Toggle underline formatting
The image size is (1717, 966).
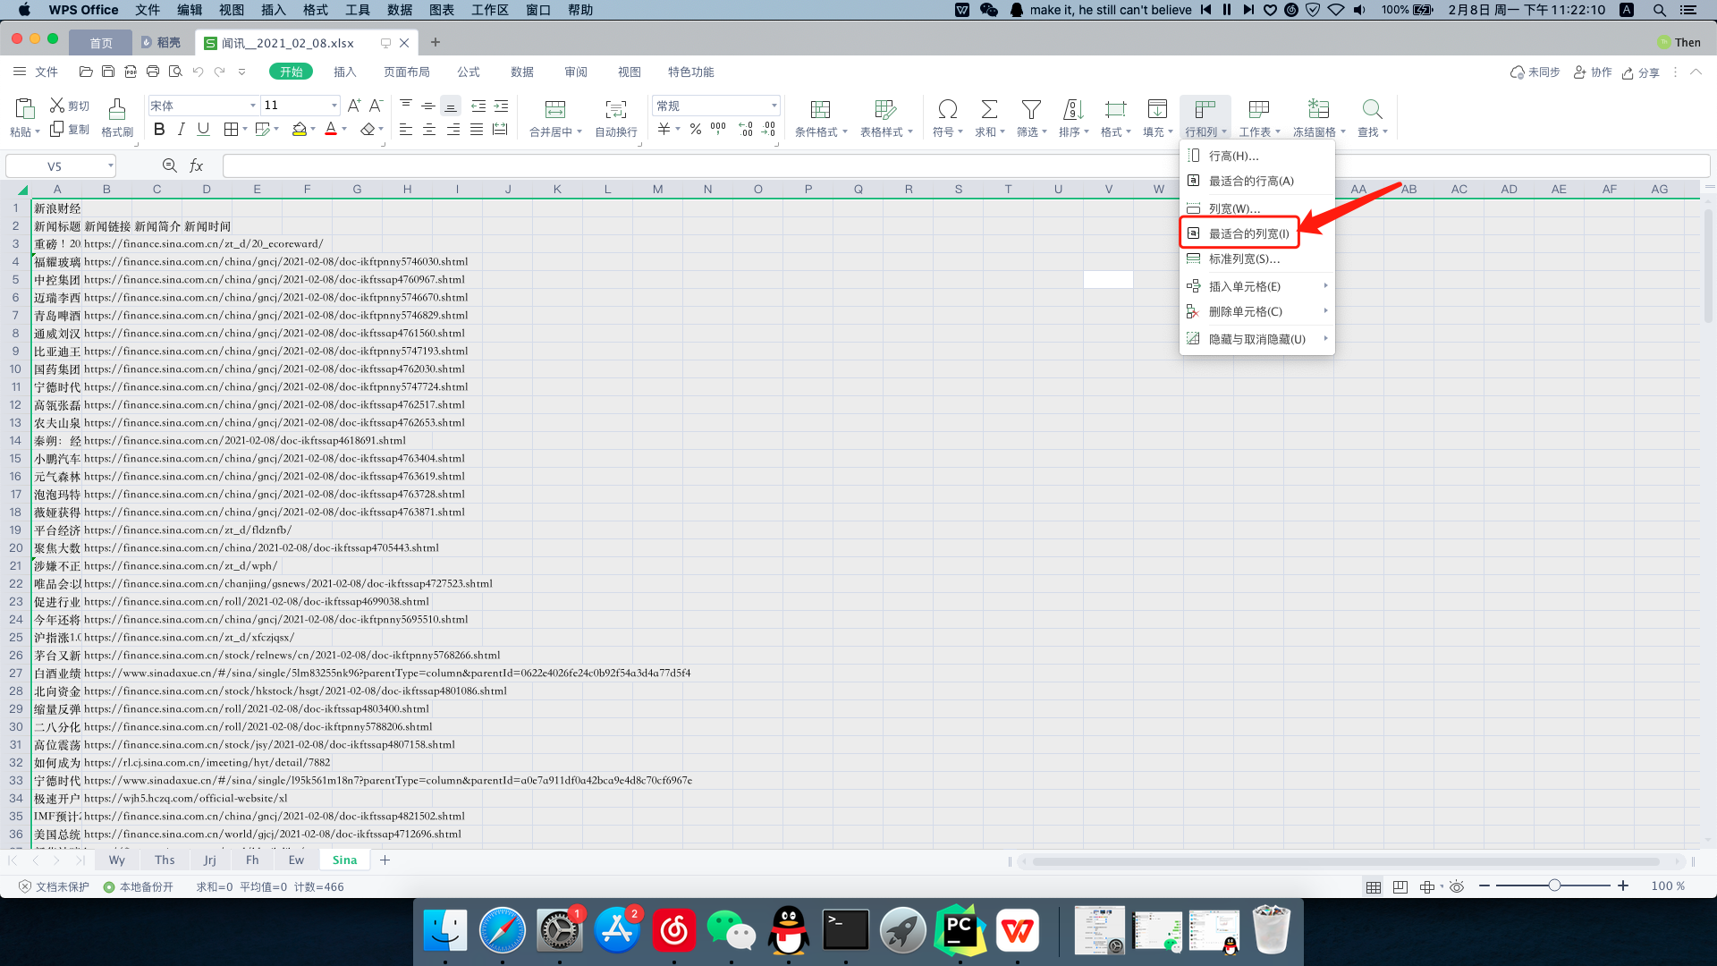coord(203,129)
